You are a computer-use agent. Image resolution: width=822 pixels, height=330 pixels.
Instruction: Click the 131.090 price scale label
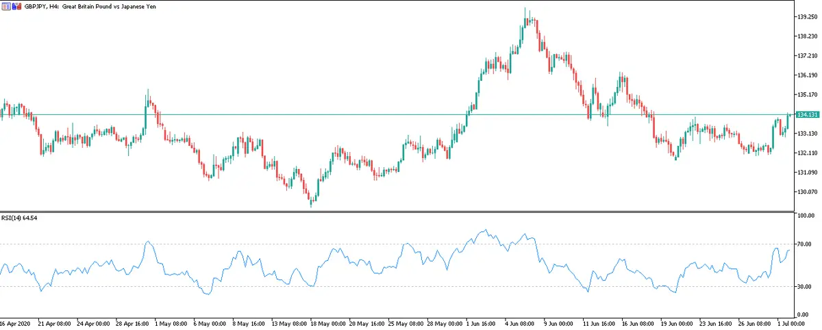(x=807, y=173)
